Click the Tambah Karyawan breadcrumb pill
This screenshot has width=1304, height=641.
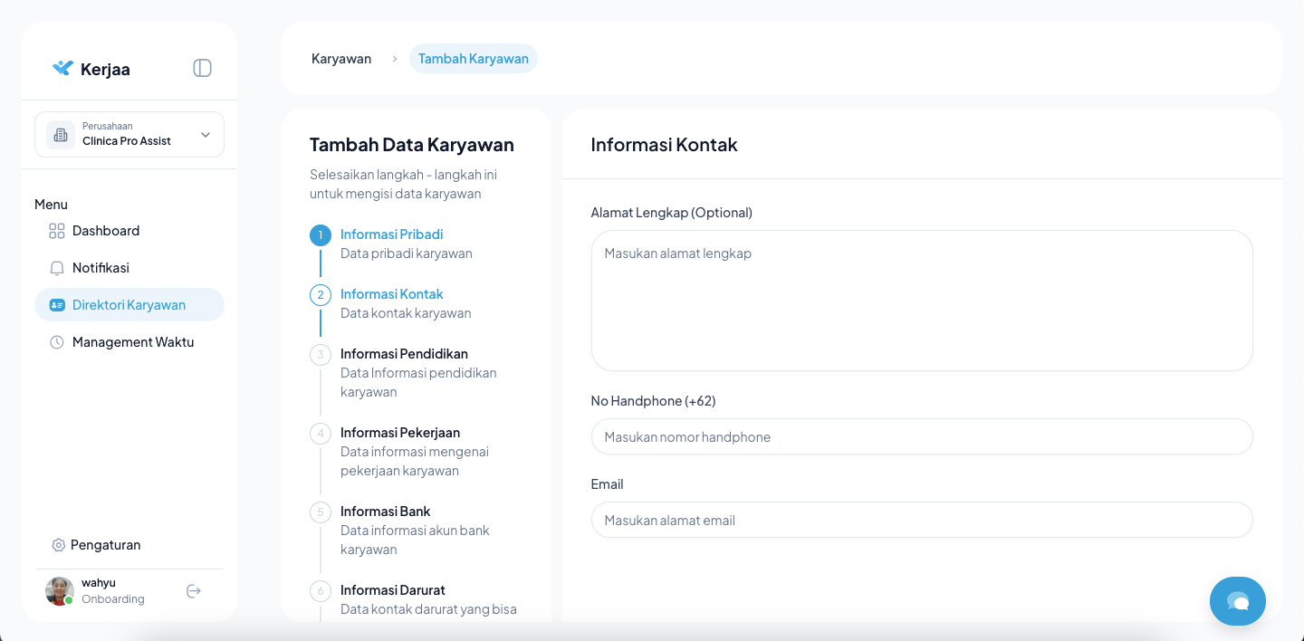[473, 59]
